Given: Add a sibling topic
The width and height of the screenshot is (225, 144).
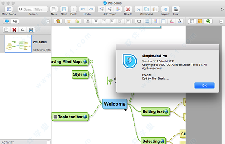Looking at the screenshot, I should tap(109, 9).
